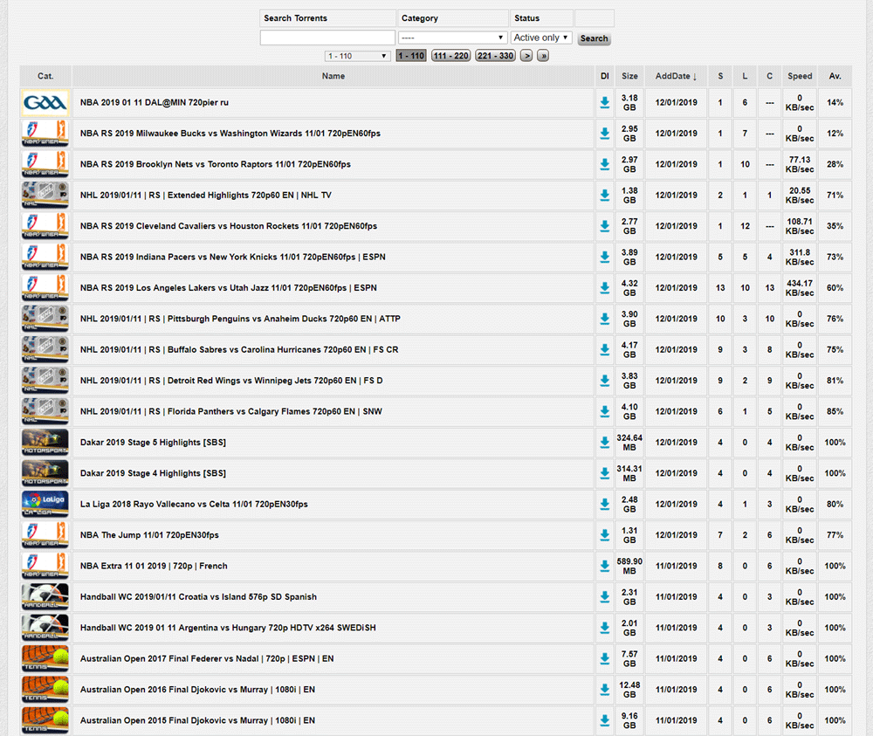Viewport: 873px width, 736px height.
Task: Open the Active only status dropdown
Action: [541, 38]
